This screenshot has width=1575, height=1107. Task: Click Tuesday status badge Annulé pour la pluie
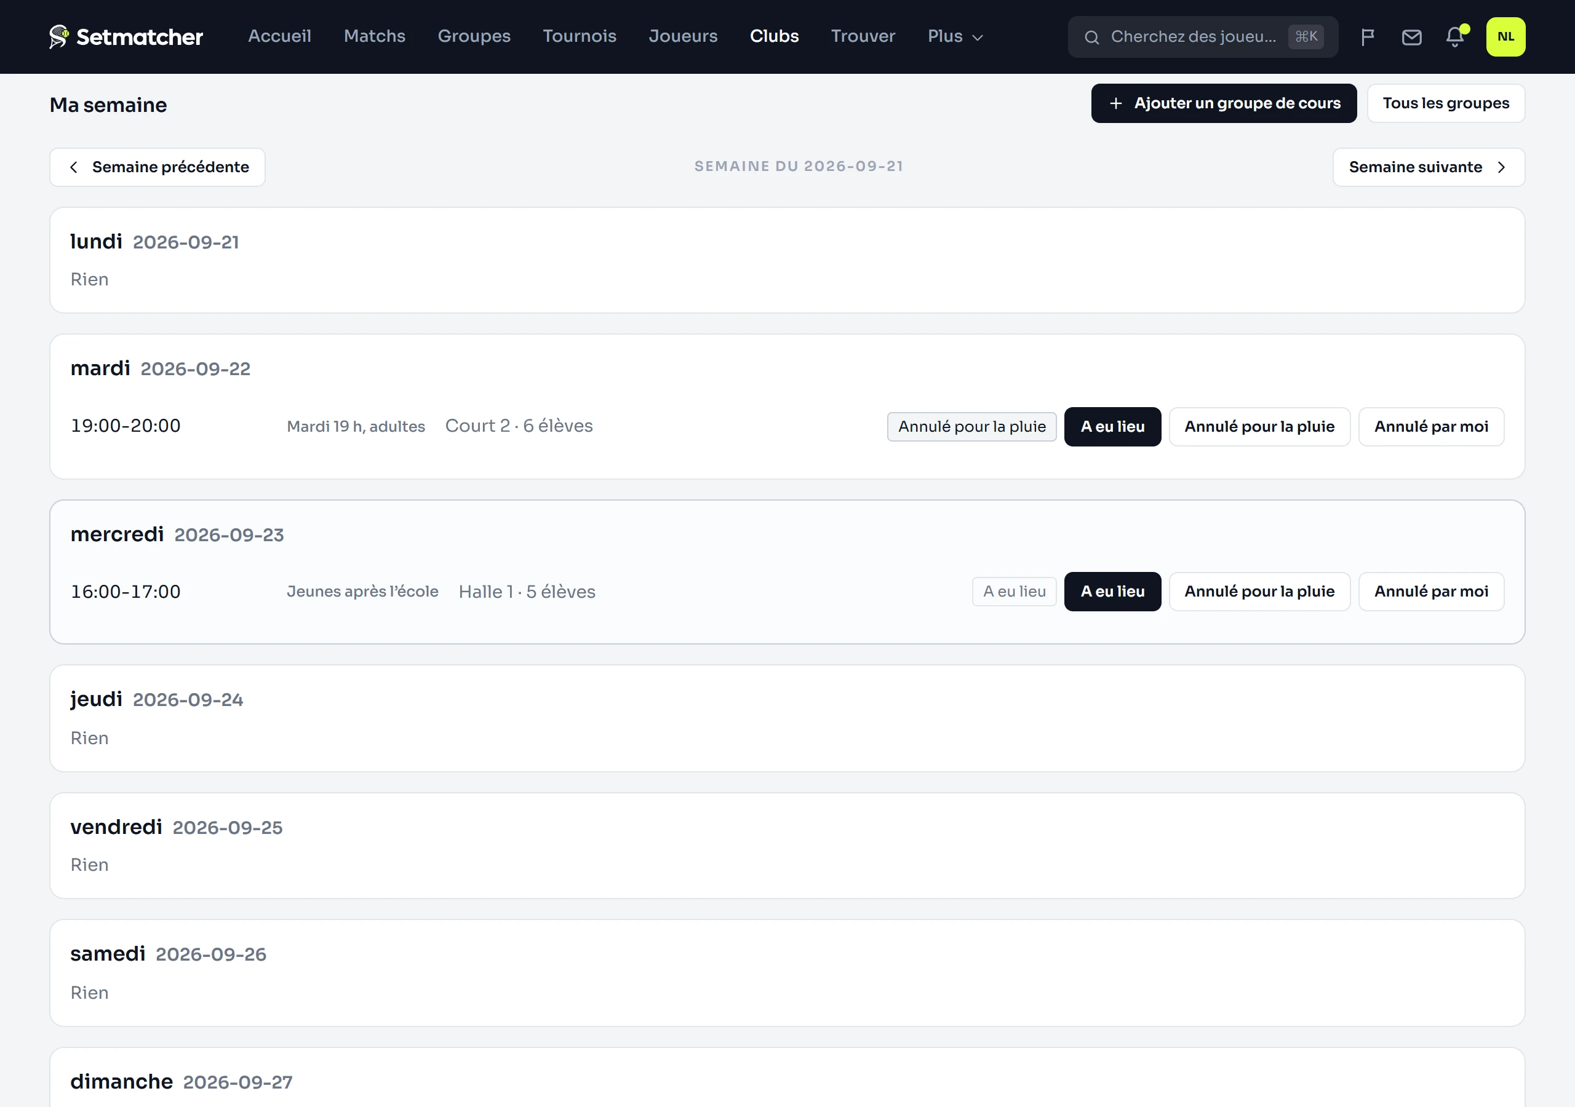click(971, 427)
